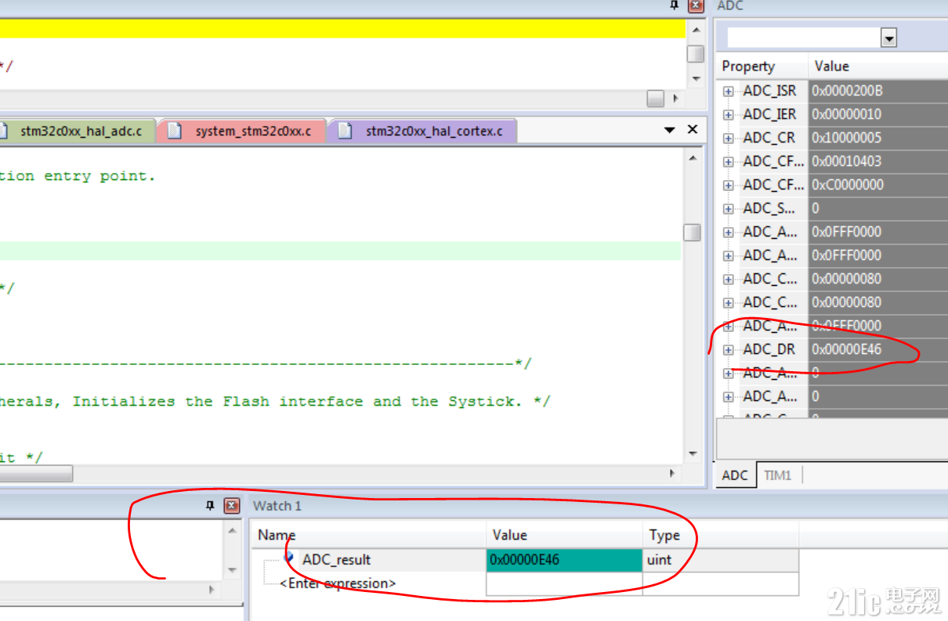This screenshot has height=621, width=948.
Task: Expand the ADC_IER register
Action: (x=729, y=114)
